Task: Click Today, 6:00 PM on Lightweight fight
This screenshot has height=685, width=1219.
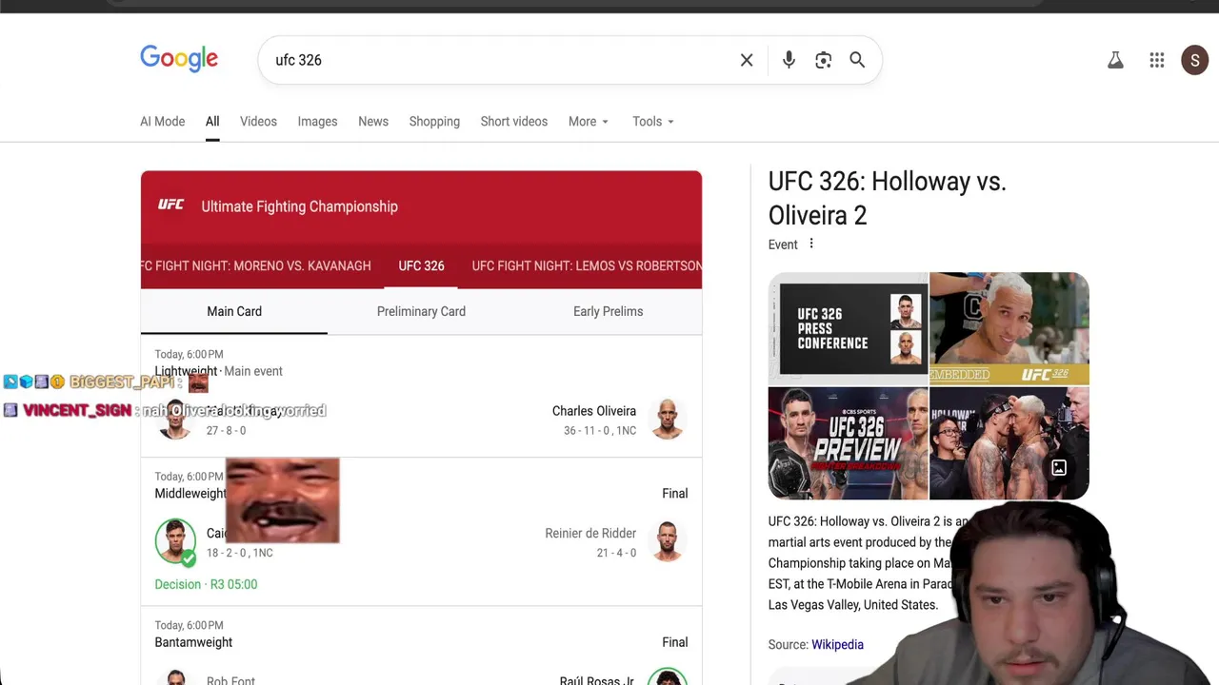Action: pos(189,354)
